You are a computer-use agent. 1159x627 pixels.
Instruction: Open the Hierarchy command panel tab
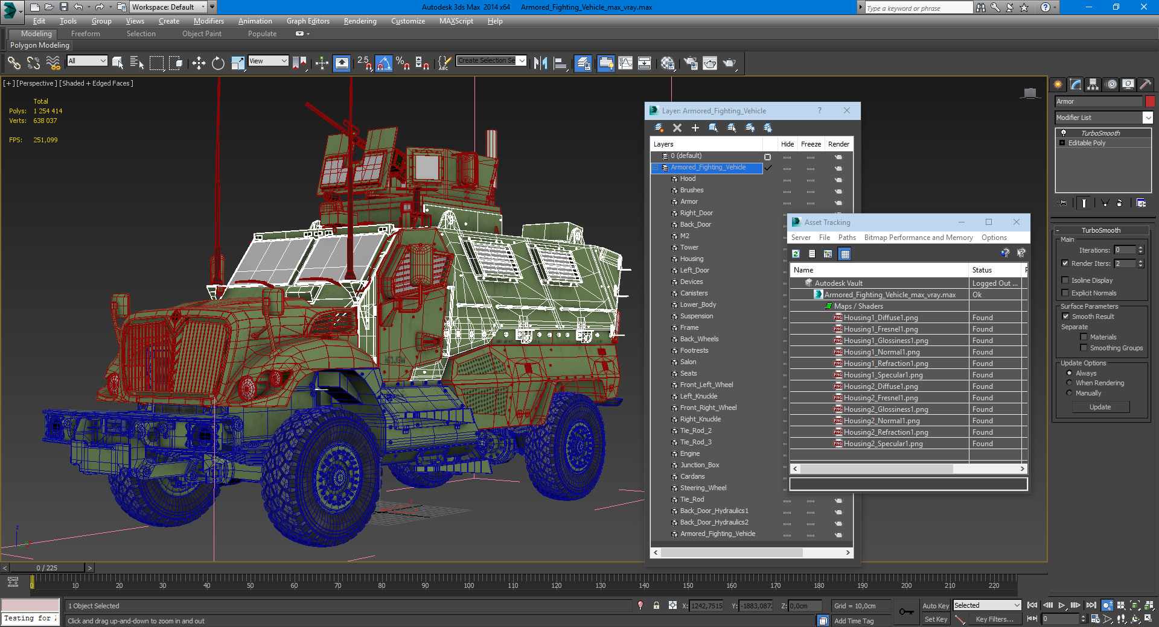(1093, 84)
